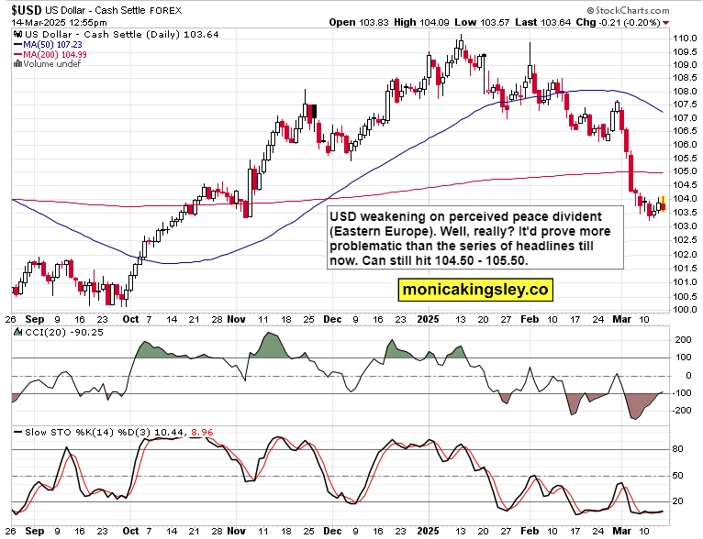The height and width of the screenshot is (539, 703).
Task: Click the Feb label under the price chart
Action: 530,319
